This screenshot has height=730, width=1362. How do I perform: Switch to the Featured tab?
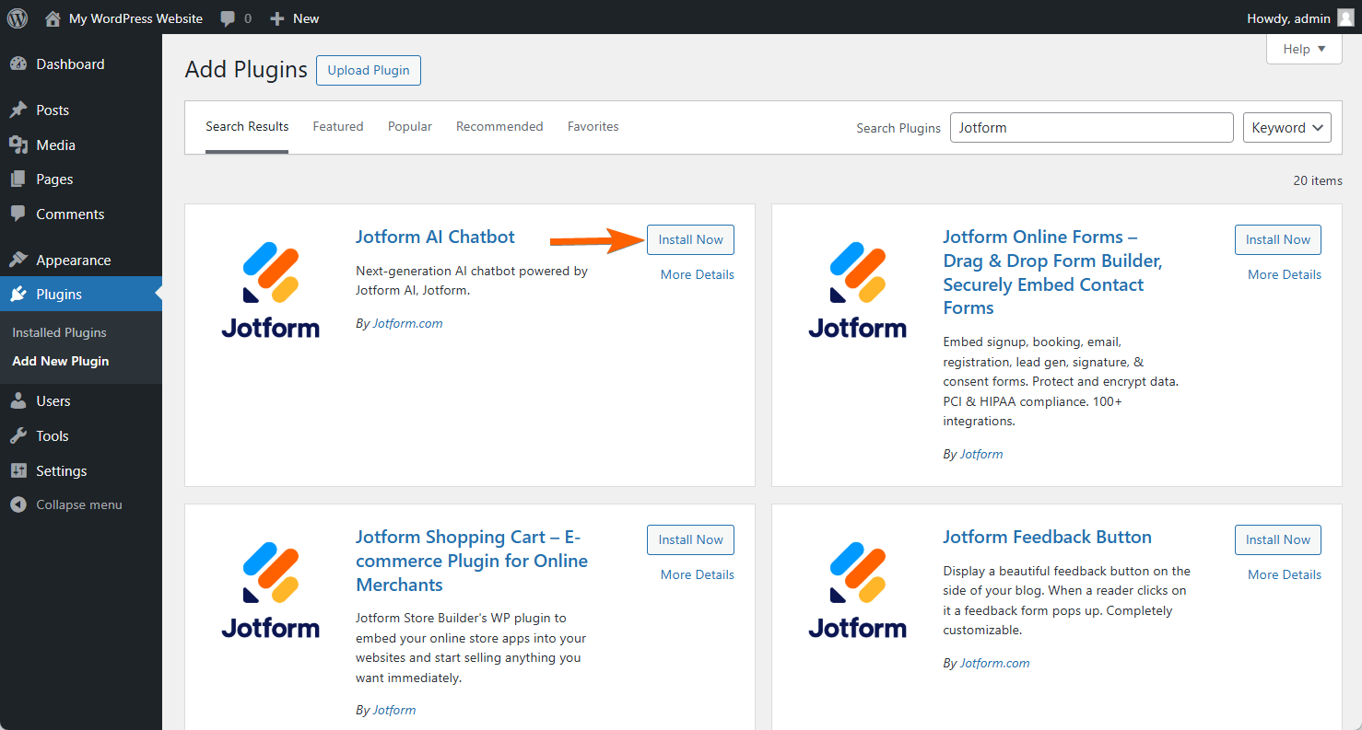338,127
